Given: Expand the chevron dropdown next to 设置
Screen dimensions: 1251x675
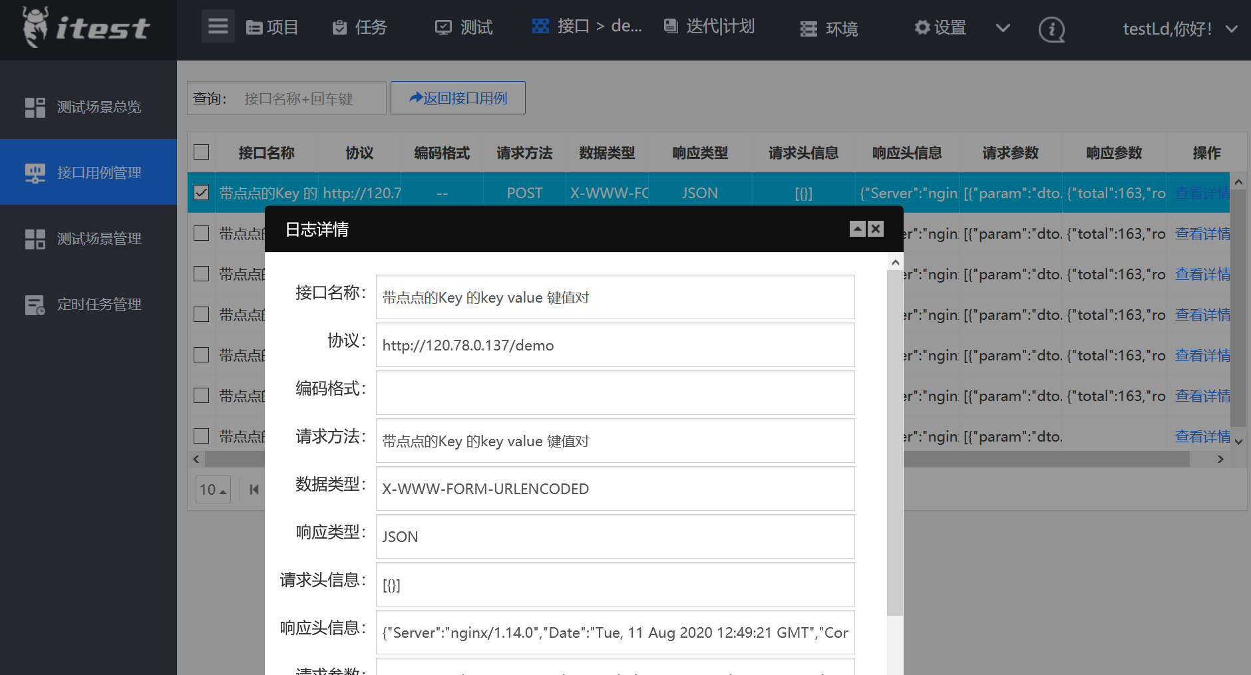Looking at the screenshot, I should (x=1003, y=28).
